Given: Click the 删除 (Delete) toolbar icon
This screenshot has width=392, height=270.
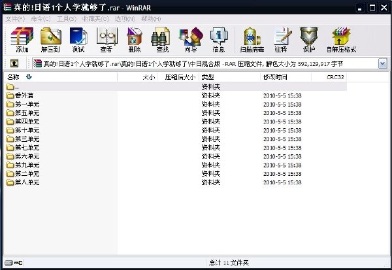Looking at the screenshot, I should coord(135,39).
